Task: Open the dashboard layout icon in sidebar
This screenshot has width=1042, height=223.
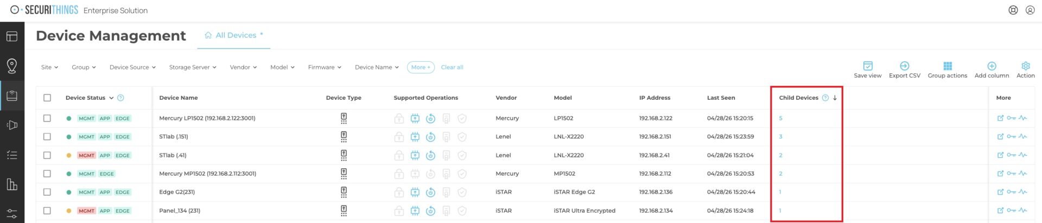Action: click(12, 36)
